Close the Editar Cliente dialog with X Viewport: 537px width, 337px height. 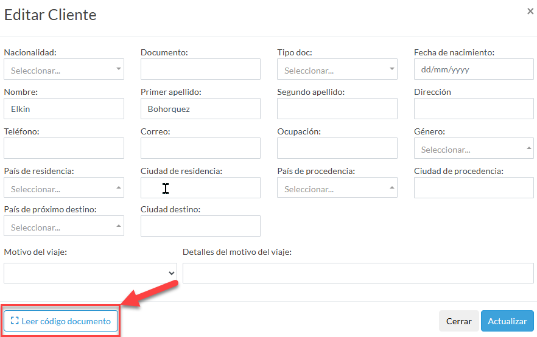pyautogui.click(x=530, y=10)
